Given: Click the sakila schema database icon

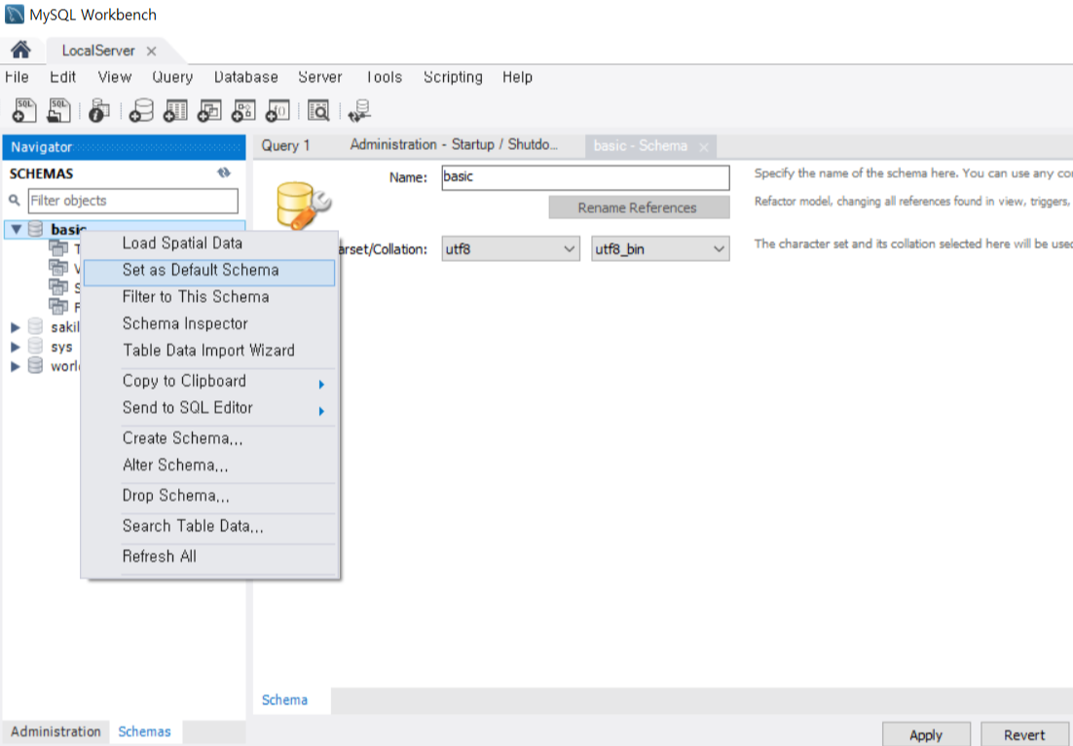Looking at the screenshot, I should point(36,327).
